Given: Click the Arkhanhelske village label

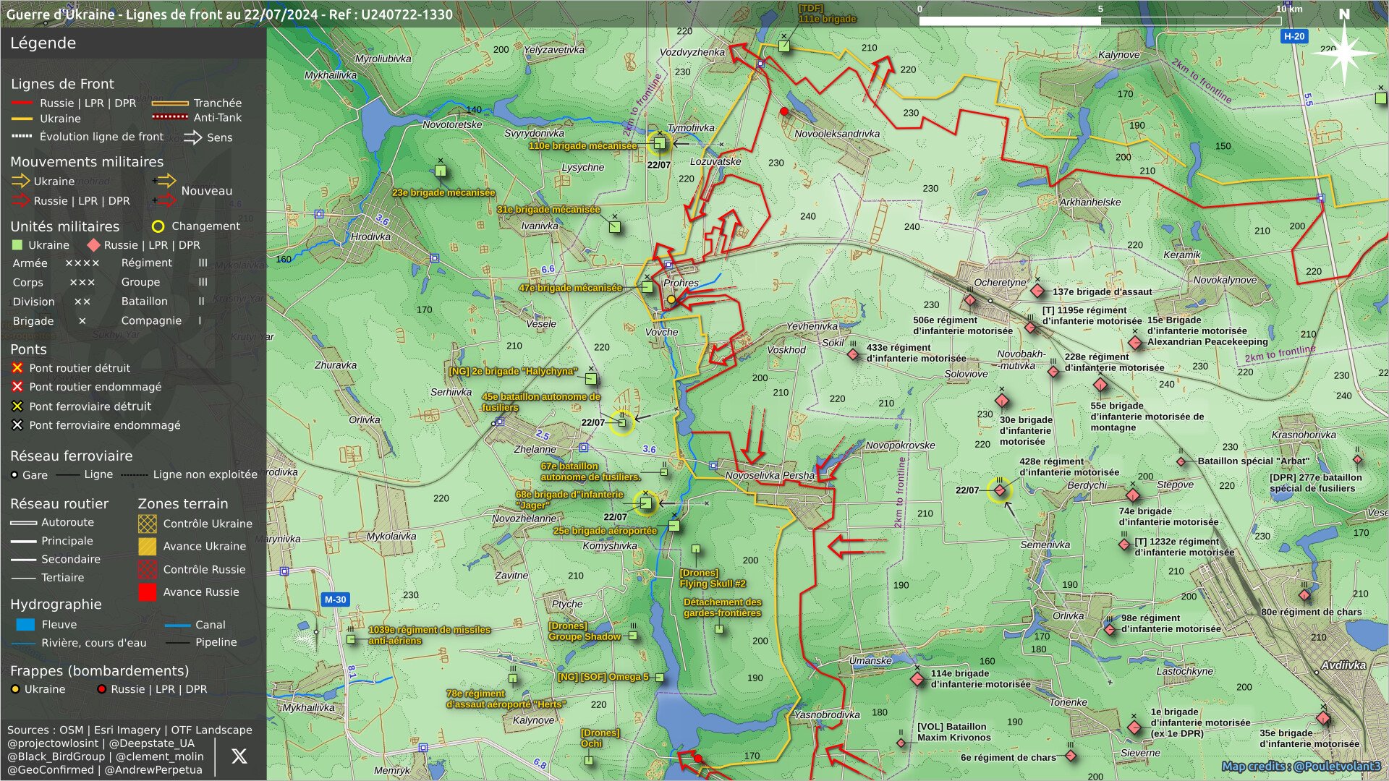Looking at the screenshot, I should pos(1090,202).
